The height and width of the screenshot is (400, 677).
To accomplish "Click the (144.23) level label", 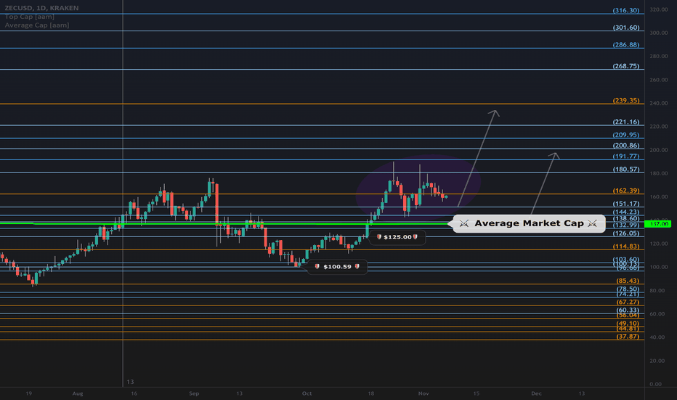I will [626, 212].
